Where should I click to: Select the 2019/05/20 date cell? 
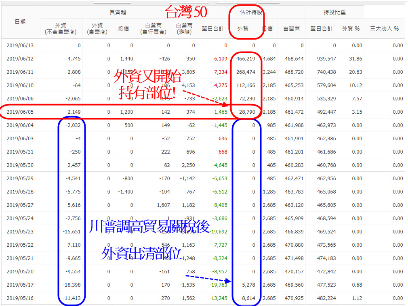click(x=20, y=271)
